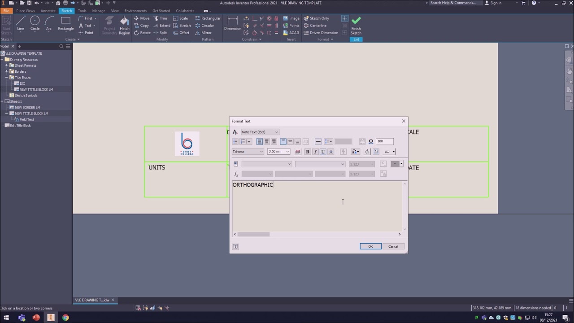Image resolution: width=574 pixels, height=323 pixels.
Task: Switch to the Annotate ribbon tab
Action: (x=48, y=11)
